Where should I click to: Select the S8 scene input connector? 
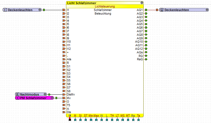tap(64, 91)
